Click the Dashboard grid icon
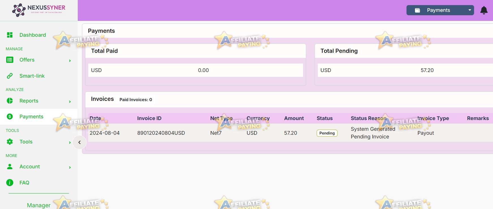The height and width of the screenshot is (209, 493). [x=10, y=35]
